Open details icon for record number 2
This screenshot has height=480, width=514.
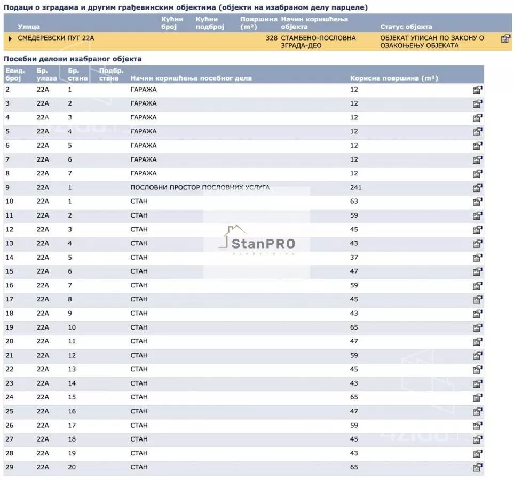(x=477, y=90)
